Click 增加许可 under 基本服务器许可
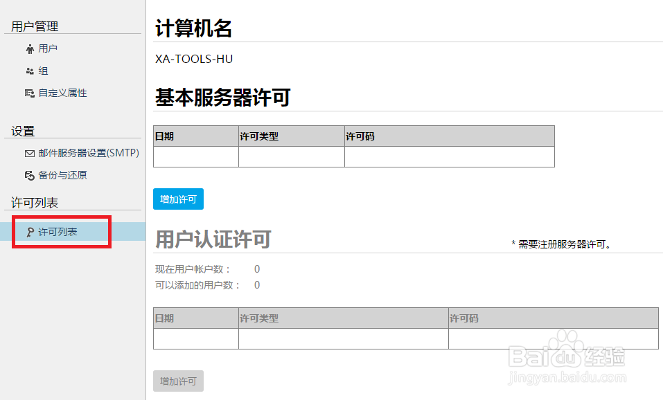Screen dimensions: 663x400 click(178, 199)
